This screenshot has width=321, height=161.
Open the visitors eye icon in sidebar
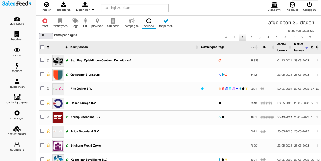pos(17,50)
